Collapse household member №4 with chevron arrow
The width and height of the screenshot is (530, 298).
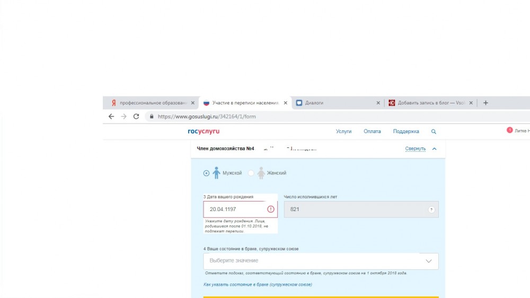coord(435,149)
